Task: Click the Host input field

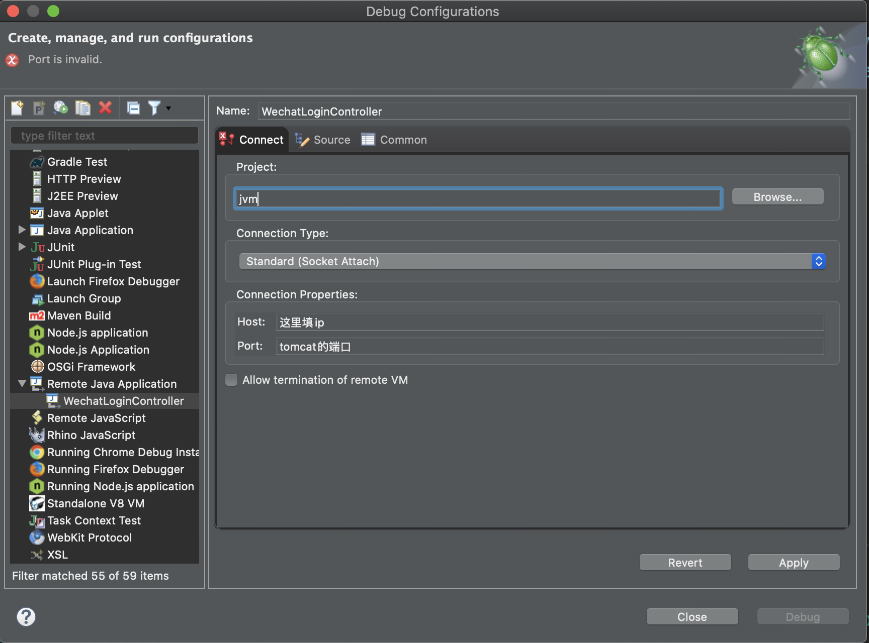Action: (x=549, y=322)
